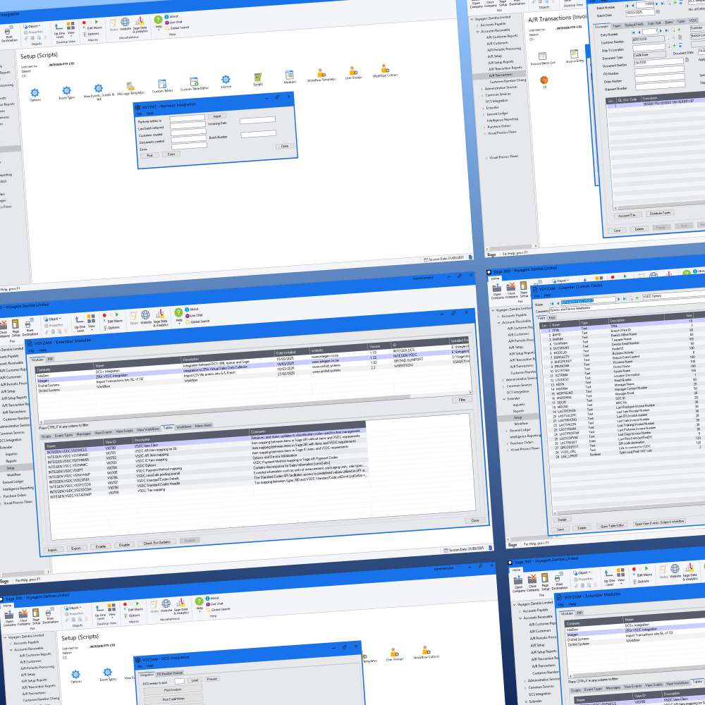
Task: Select the PO Number Change tab
Action: [170, 673]
